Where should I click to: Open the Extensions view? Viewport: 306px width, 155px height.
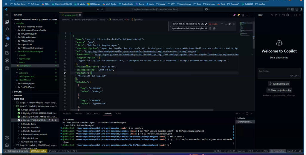click(x=7, y=53)
